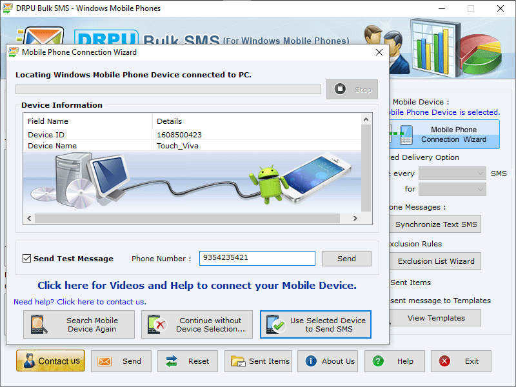This screenshot has height=387, width=516.
Task: Uncheck the Send Test Message checkbox
Action: 25,258
